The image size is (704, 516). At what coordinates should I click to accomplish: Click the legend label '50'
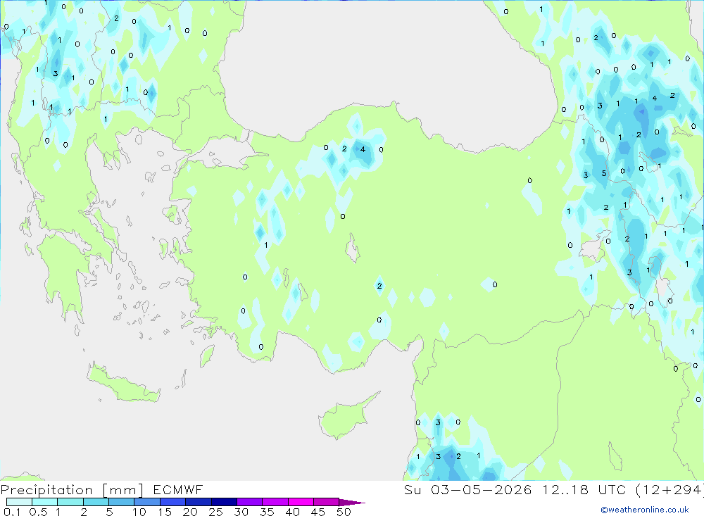[344, 512]
